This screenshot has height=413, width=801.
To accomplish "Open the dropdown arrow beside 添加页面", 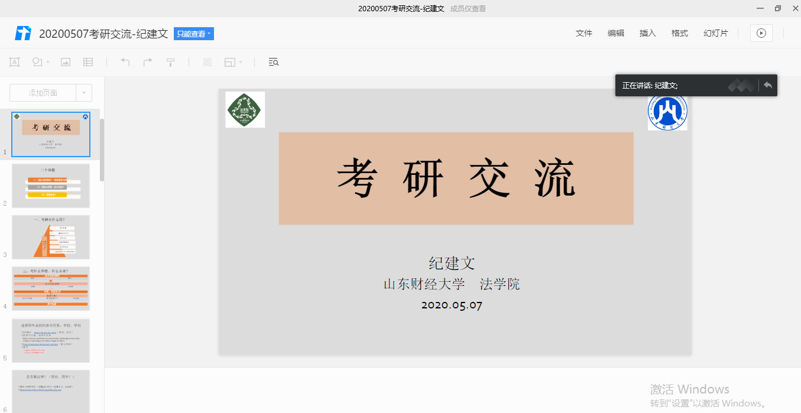I will point(84,93).
